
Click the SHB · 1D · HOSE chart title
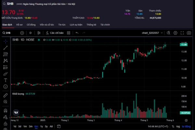[23, 40]
